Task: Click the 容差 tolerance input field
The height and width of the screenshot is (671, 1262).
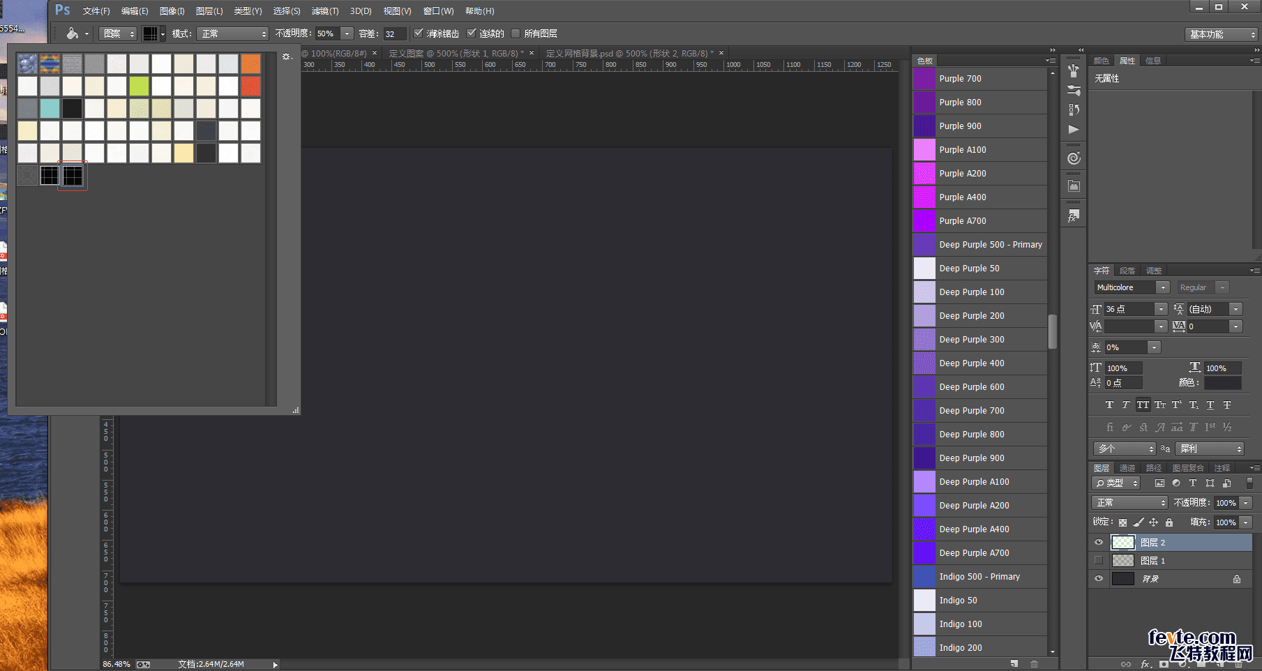Action: (394, 33)
